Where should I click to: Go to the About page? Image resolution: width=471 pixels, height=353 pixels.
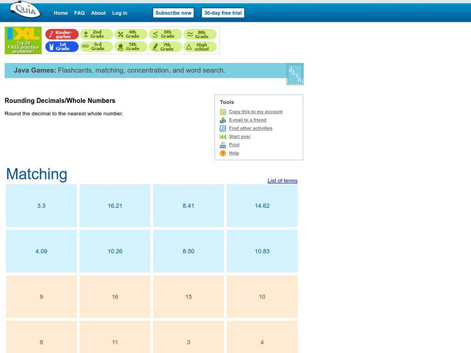(98, 13)
